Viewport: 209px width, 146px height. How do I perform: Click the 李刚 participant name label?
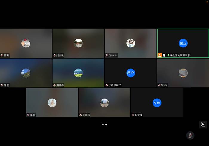(x=32, y=115)
